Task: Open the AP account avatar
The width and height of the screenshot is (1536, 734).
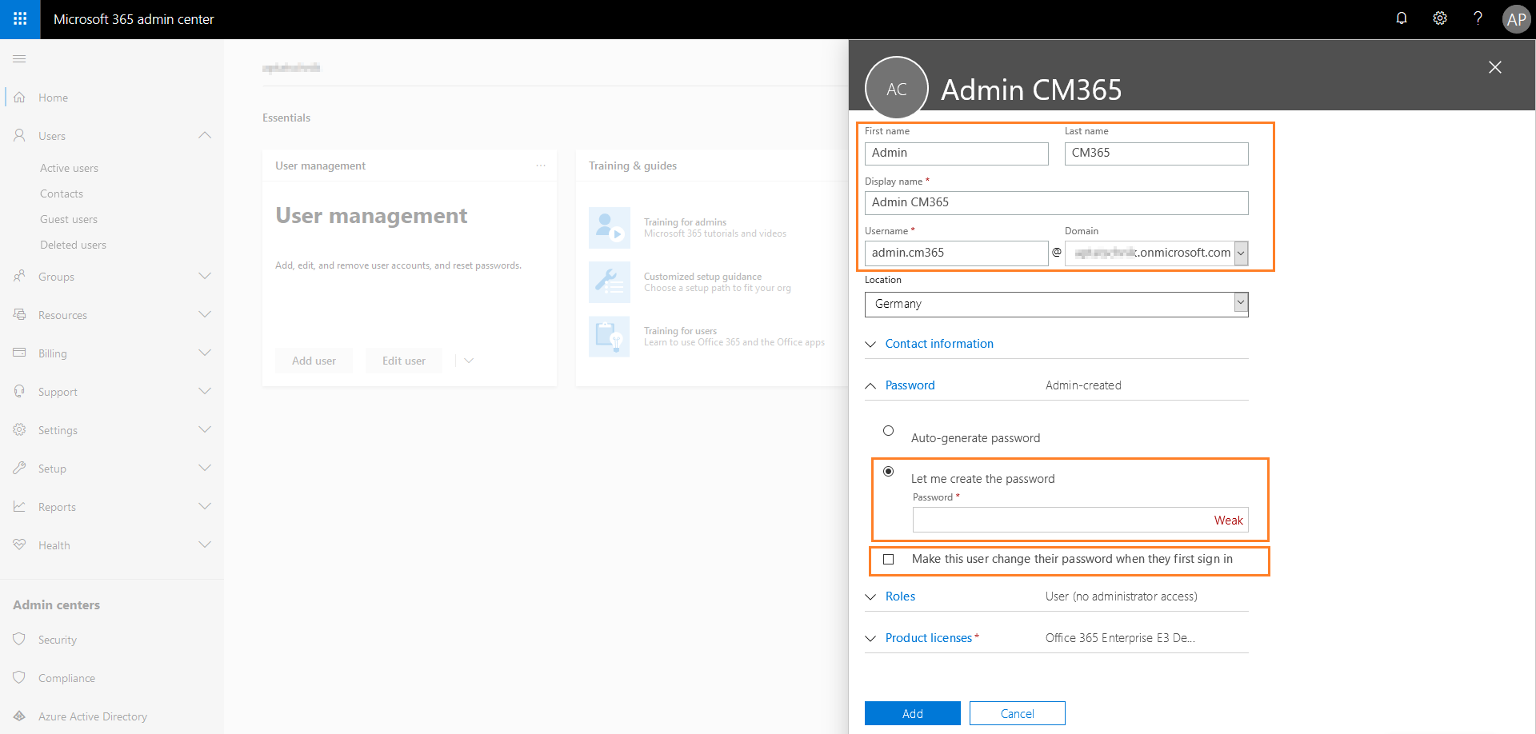Action: (x=1516, y=19)
